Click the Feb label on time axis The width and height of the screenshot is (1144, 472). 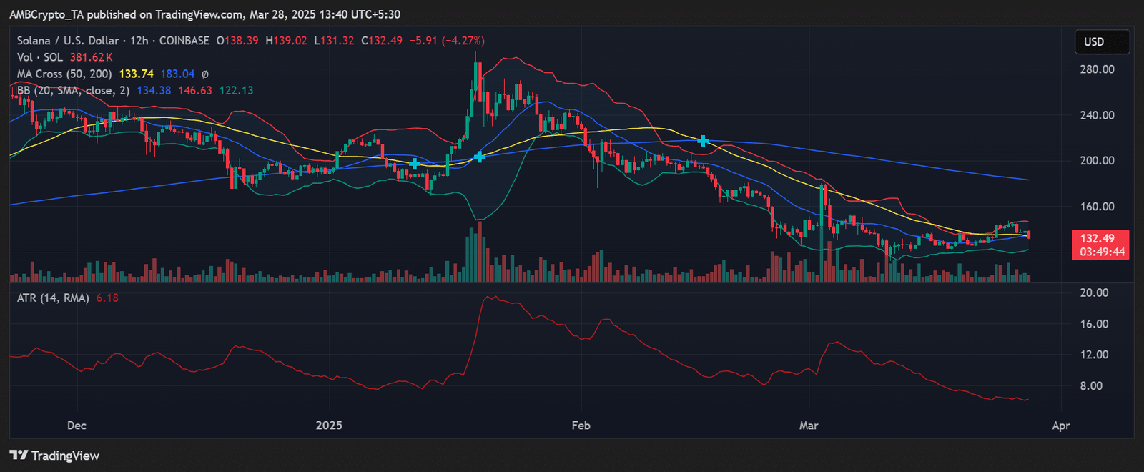coord(581,426)
